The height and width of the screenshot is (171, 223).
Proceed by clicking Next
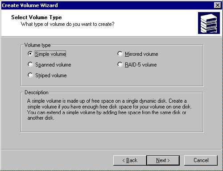(163, 160)
